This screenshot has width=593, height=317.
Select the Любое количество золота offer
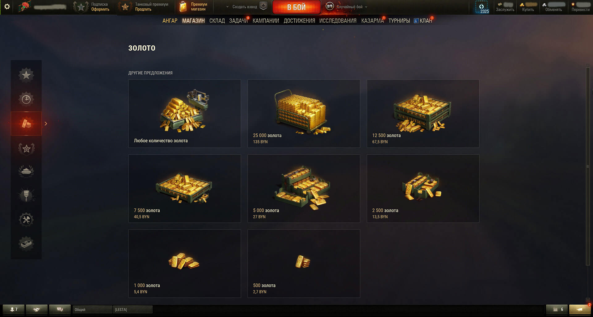pos(184,114)
